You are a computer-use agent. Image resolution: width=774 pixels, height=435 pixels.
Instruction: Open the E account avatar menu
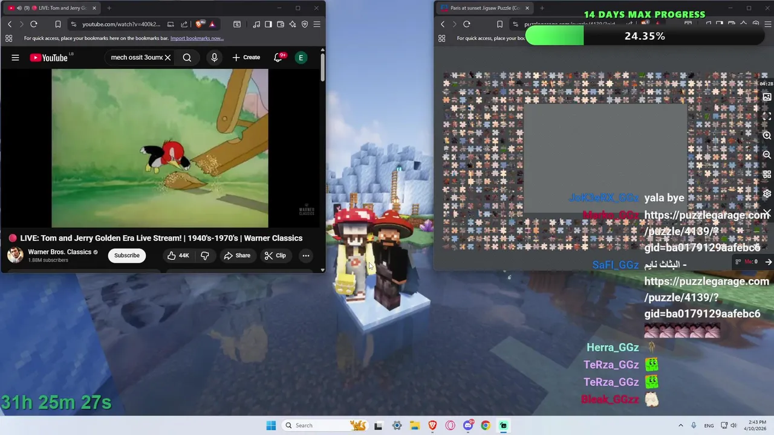click(301, 57)
